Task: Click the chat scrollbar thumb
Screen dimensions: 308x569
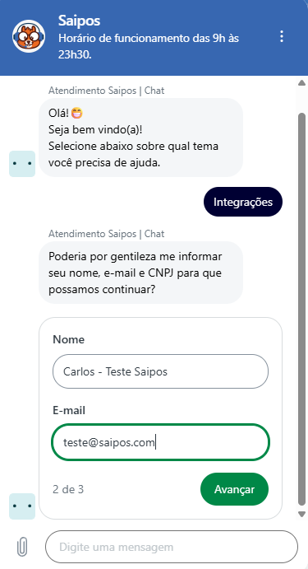Action: coord(301,309)
